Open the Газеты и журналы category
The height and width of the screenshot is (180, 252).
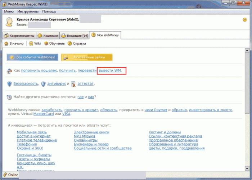pyautogui.click(x=33, y=159)
